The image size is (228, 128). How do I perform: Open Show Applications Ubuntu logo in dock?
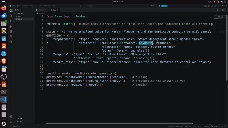coord(4,124)
